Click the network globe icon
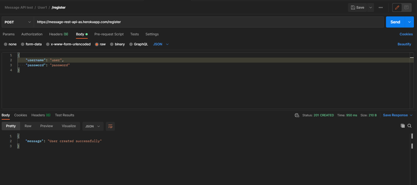This screenshot has height=185, width=417. pos(297,115)
